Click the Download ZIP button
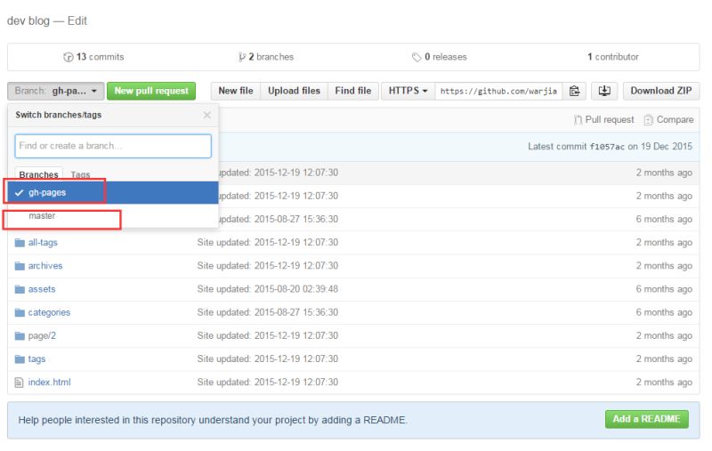The height and width of the screenshot is (451, 712). click(661, 91)
